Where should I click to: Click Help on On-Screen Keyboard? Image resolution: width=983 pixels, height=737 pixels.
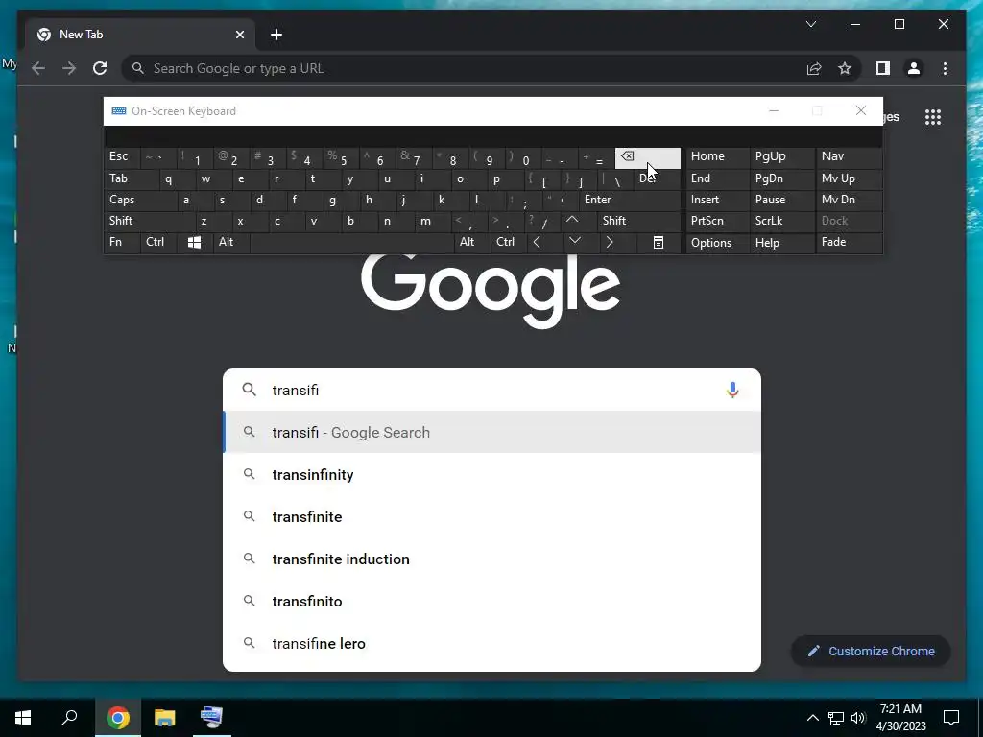781,243
